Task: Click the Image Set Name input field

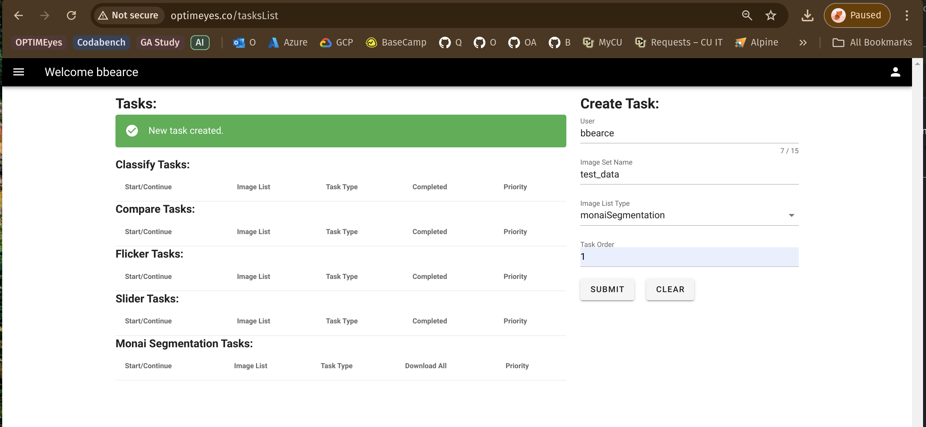Action: coord(689,175)
